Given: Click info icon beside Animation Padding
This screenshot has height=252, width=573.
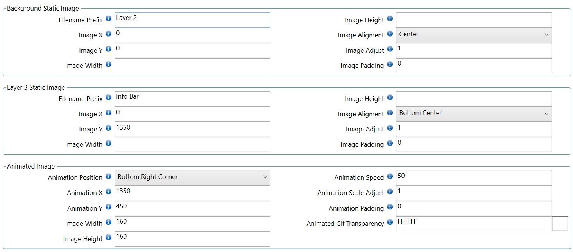Looking at the screenshot, I should (390, 207).
